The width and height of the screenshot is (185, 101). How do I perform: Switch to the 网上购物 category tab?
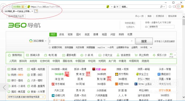pyautogui.click(x=142, y=55)
